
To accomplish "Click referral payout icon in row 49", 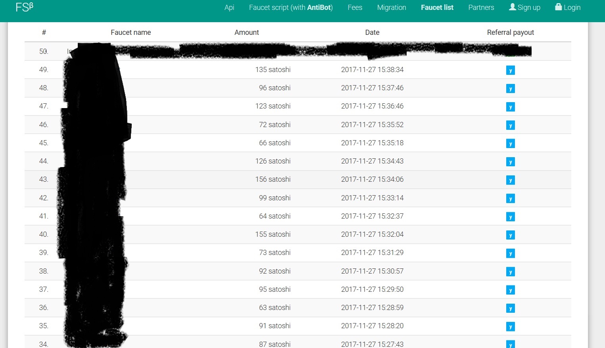I will click(511, 70).
